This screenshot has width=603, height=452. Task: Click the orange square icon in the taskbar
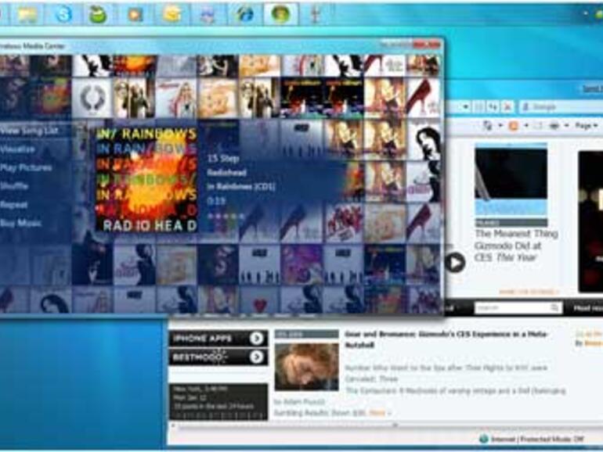pos(135,15)
